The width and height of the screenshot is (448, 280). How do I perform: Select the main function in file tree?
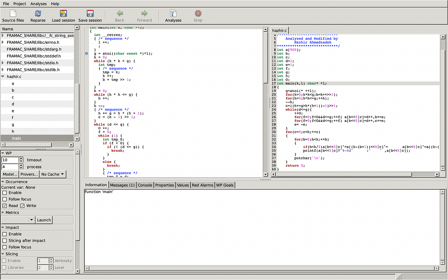pos(16,139)
